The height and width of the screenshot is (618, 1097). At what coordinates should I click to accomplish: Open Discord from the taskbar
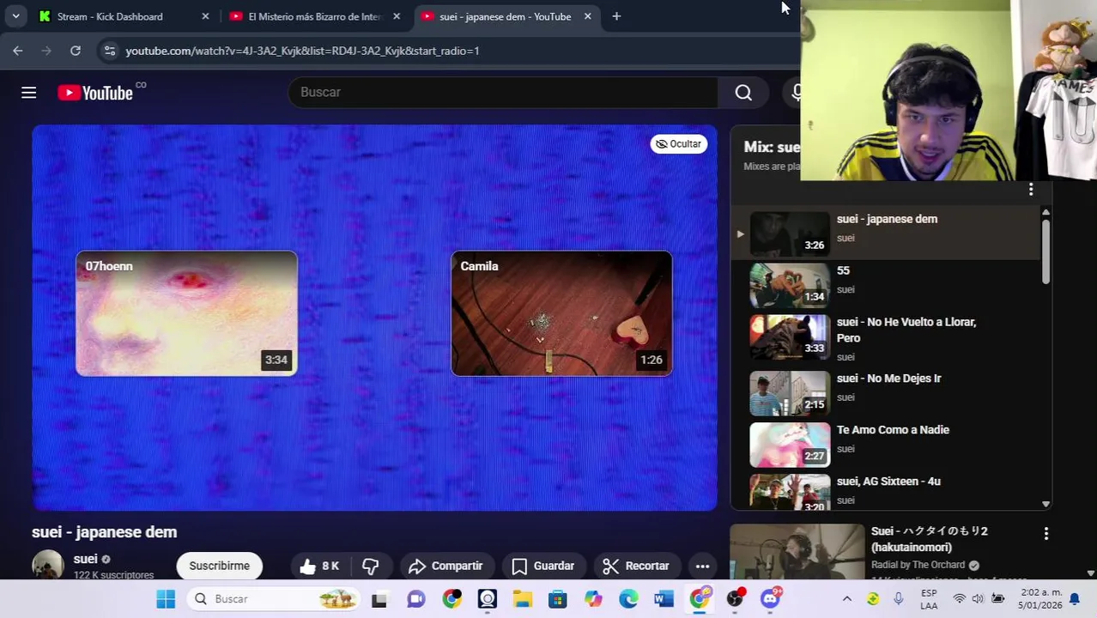(x=770, y=599)
